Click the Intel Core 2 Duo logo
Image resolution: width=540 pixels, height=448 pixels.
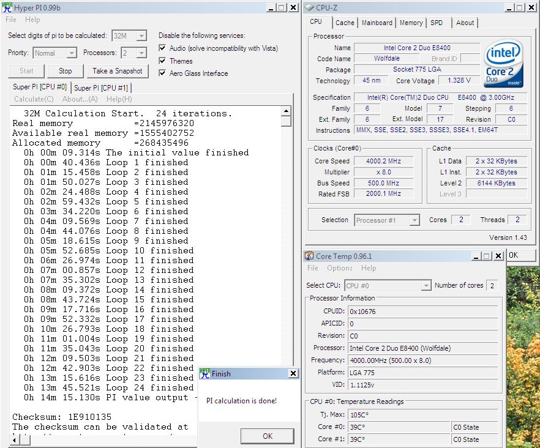coord(503,64)
